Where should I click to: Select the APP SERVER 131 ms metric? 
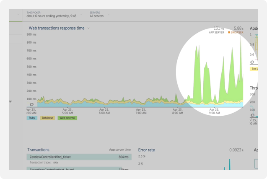(217, 30)
